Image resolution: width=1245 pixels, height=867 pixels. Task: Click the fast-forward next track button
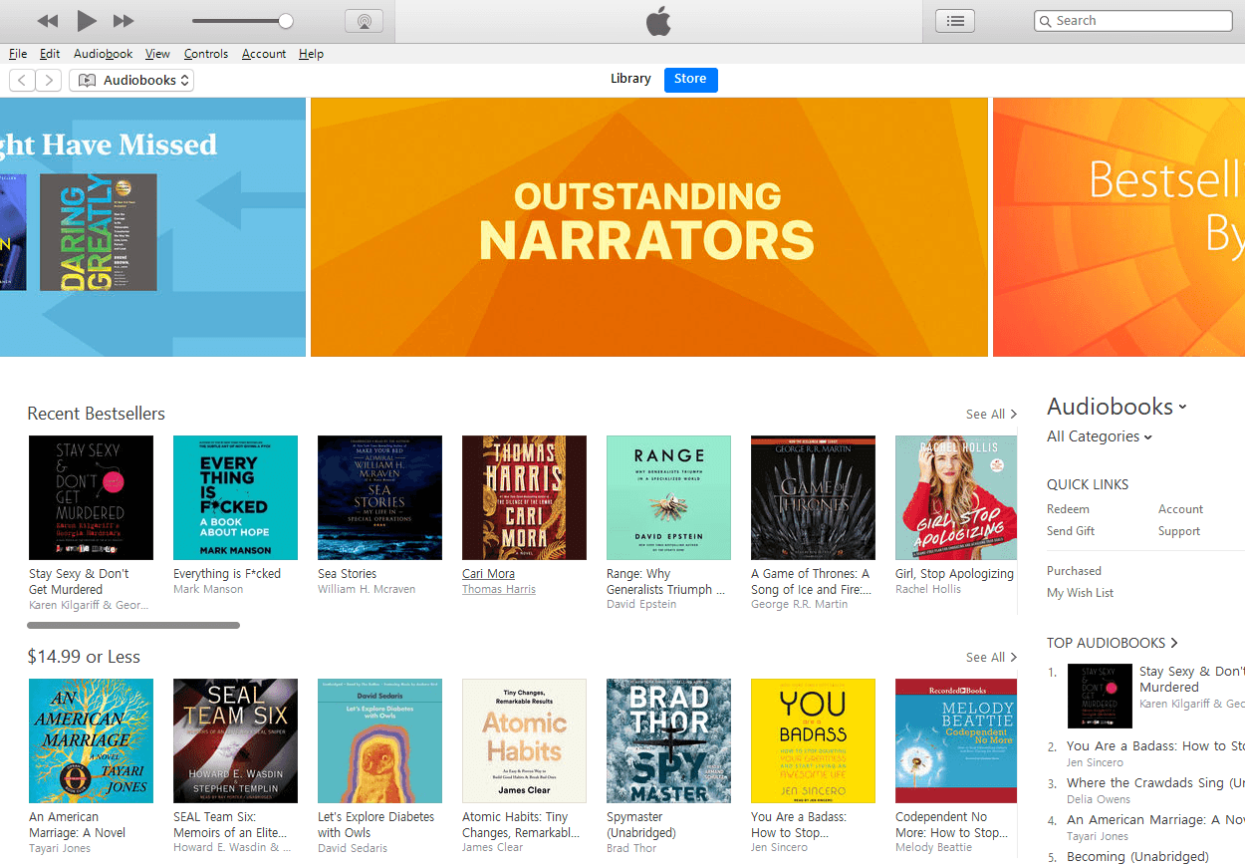(x=124, y=21)
